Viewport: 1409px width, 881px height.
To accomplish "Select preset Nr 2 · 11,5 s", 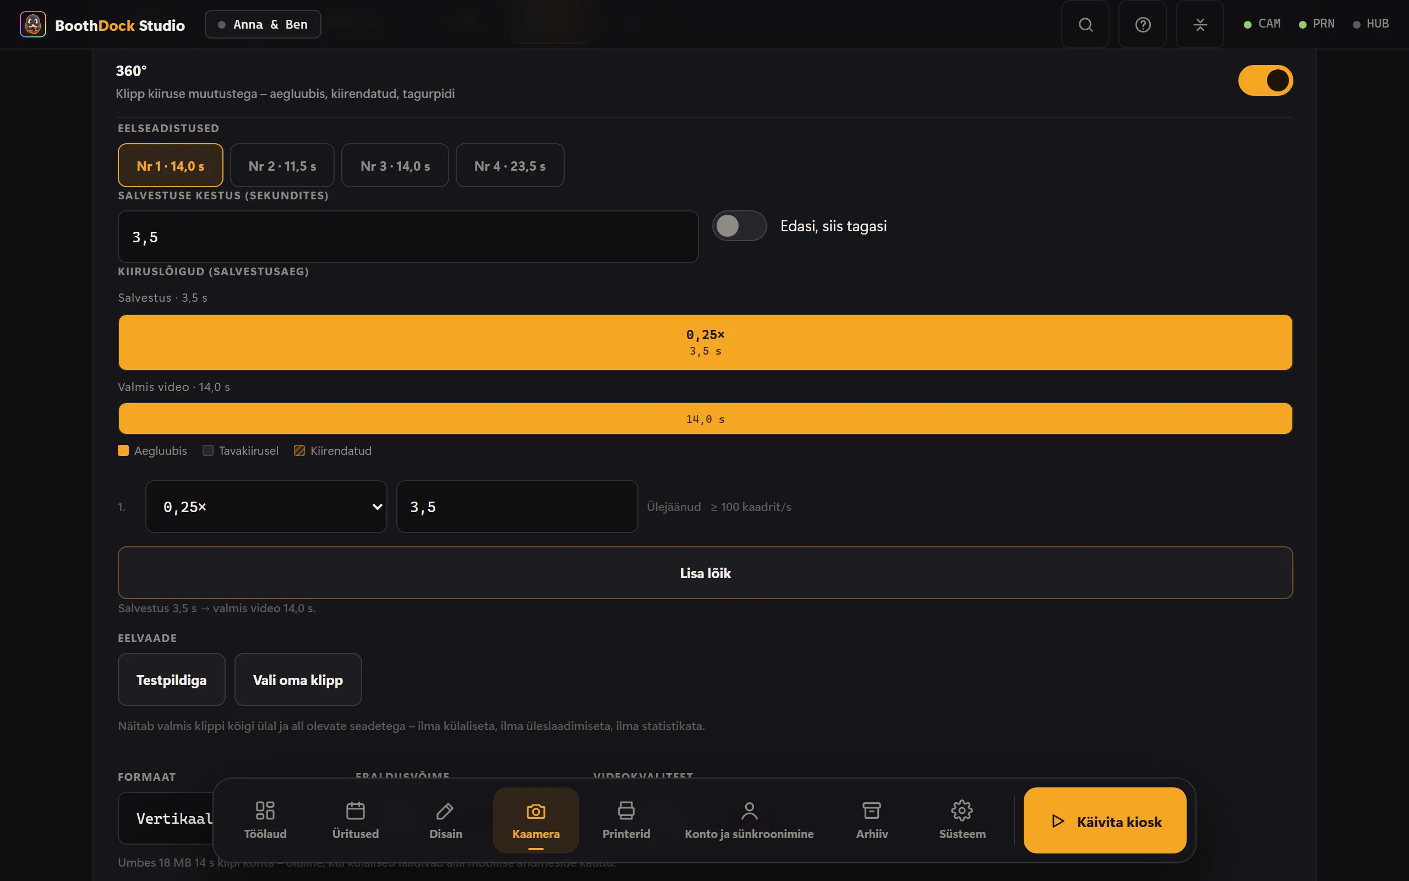I will 282,166.
